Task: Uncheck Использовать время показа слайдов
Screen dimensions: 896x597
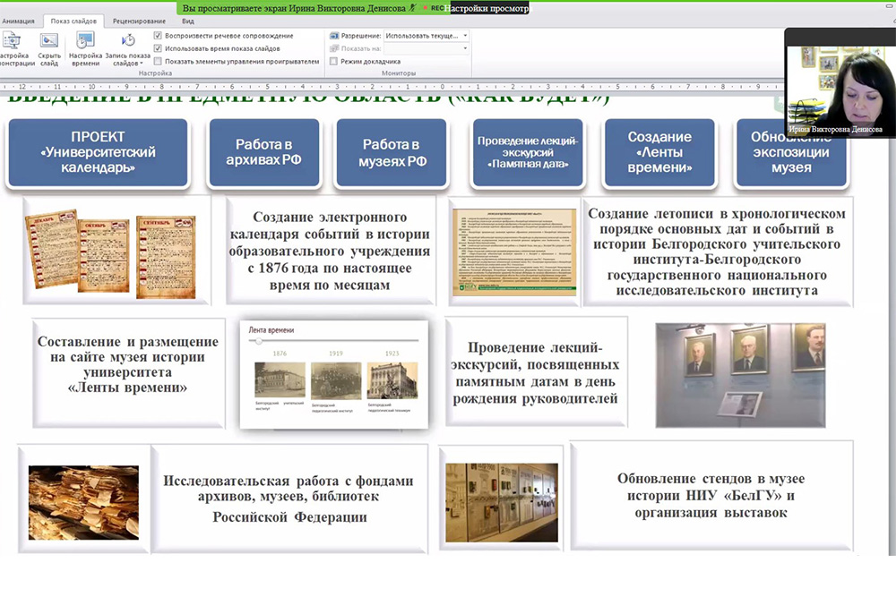Action: pos(158,48)
